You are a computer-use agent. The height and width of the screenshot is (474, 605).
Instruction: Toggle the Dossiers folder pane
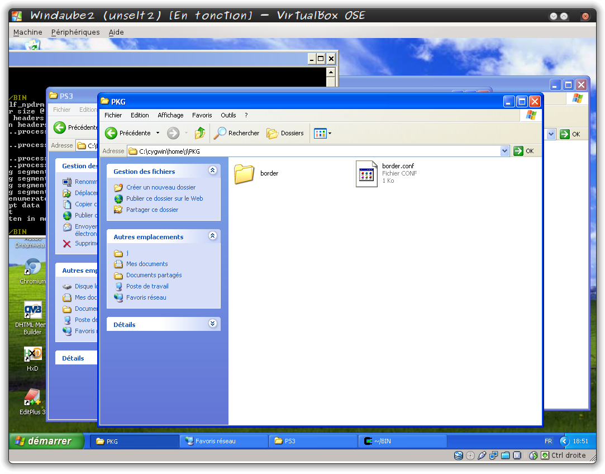point(285,133)
